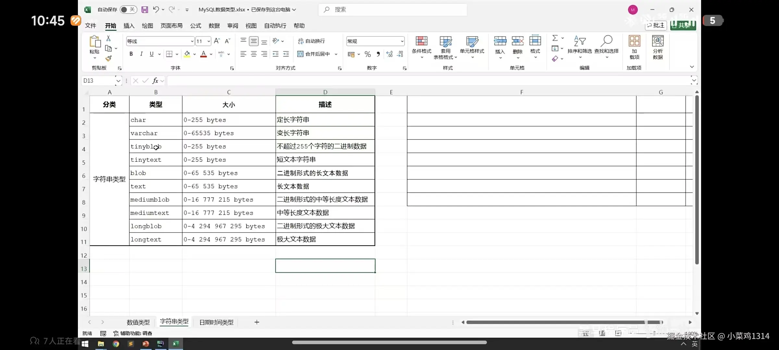Apply percent style to the selection
This screenshot has height=350, width=779.
coord(367,54)
